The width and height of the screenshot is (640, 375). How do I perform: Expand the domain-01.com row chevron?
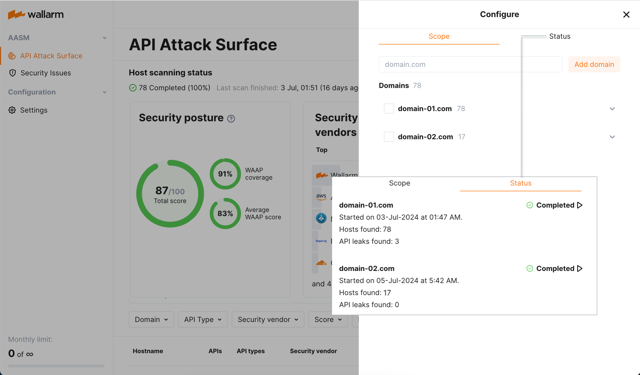(x=612, y=109)
